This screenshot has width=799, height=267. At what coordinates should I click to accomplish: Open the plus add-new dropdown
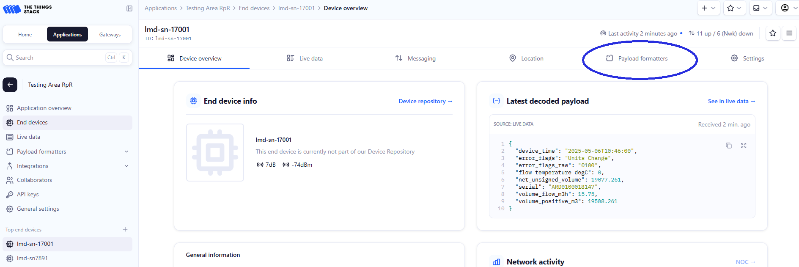pos(708,8)
